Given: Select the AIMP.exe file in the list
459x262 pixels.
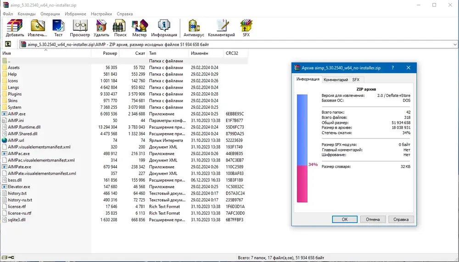Looking at the screenshot, I should tap(17, 114).
